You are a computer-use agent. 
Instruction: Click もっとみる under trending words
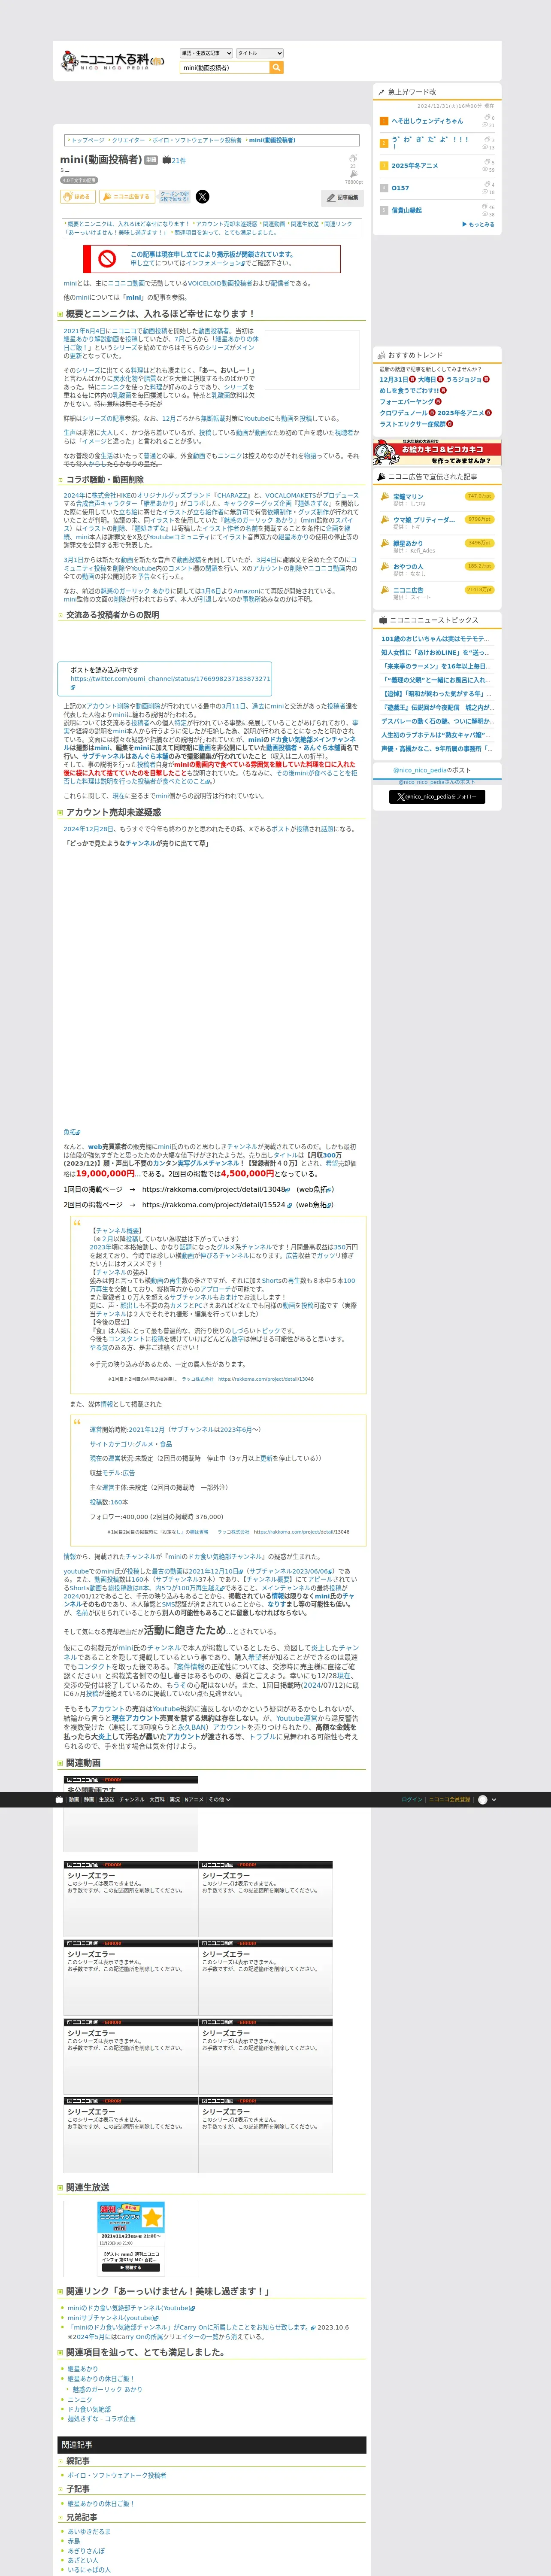coord(479,224)
